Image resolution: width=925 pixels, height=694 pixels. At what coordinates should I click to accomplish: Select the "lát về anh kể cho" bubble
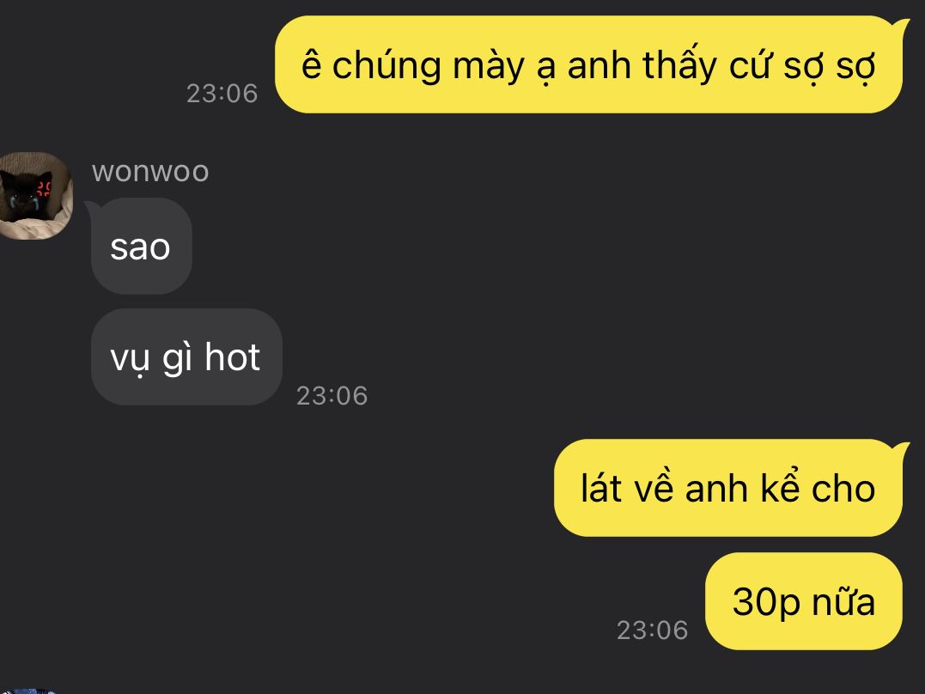[x=728, y=488]
